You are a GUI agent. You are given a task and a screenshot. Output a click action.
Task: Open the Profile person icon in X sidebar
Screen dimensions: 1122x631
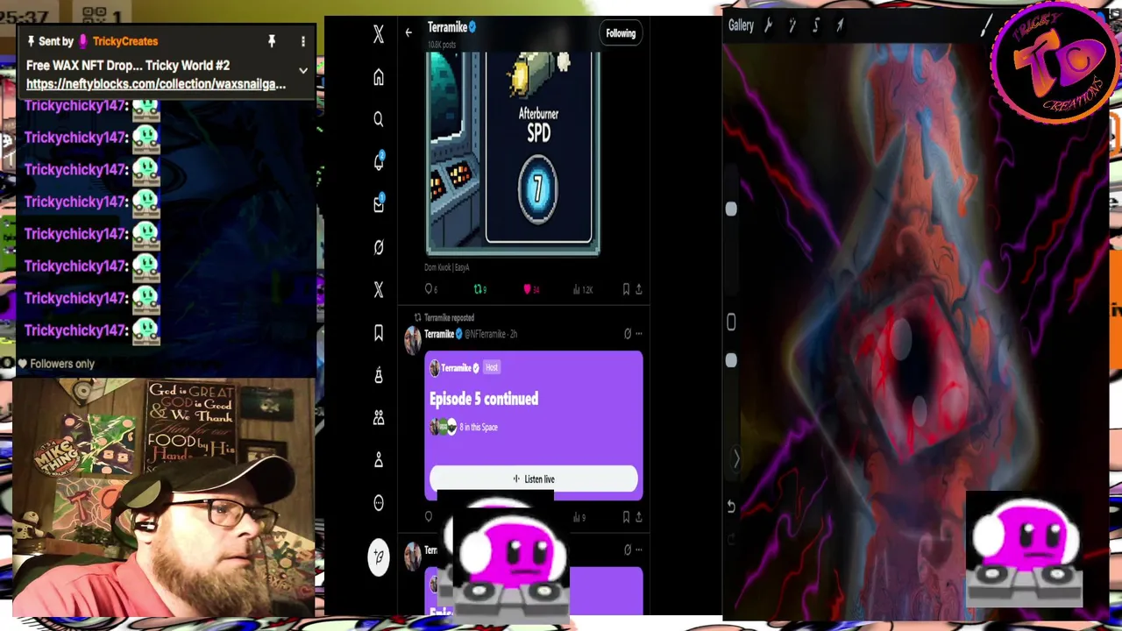(379, 460)
